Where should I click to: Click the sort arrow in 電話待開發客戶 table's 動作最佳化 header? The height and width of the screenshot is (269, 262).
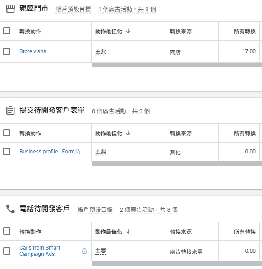point(128,232)
